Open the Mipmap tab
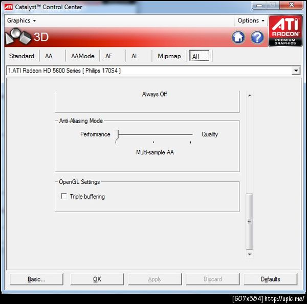This screenshot has width=307, height=304. tap(169, 56)
